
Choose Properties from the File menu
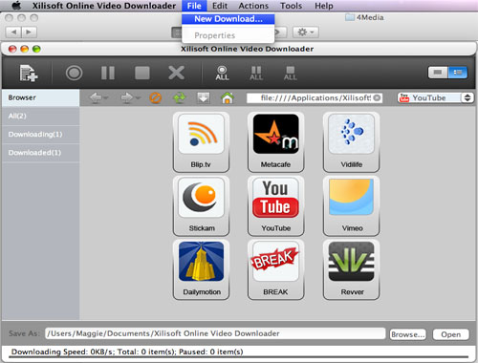point(228,35)
